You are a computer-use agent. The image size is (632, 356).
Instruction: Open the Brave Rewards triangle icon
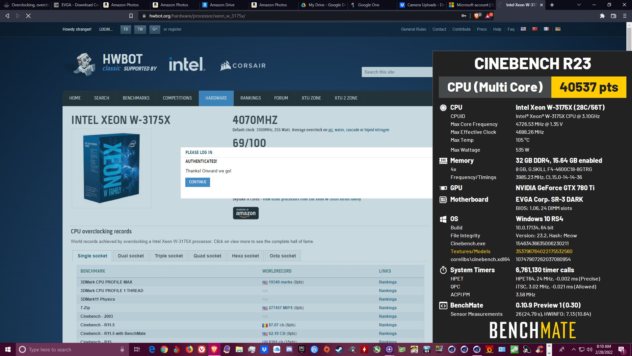[x=488, y=15]
